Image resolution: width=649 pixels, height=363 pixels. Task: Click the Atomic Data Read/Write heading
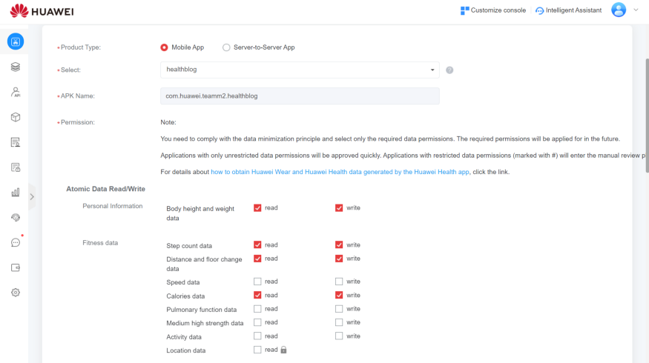point(105,189)
